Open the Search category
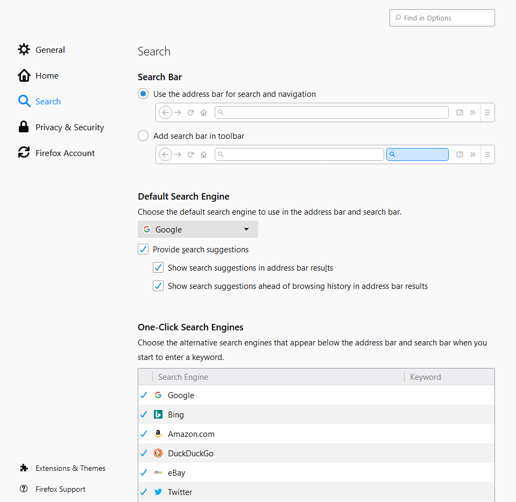This screenshot has height=502, width=516. [x=48, y=101]
